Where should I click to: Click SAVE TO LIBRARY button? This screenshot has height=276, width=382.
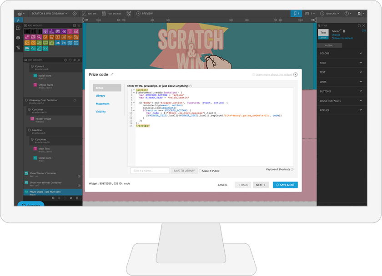(184, 171)
